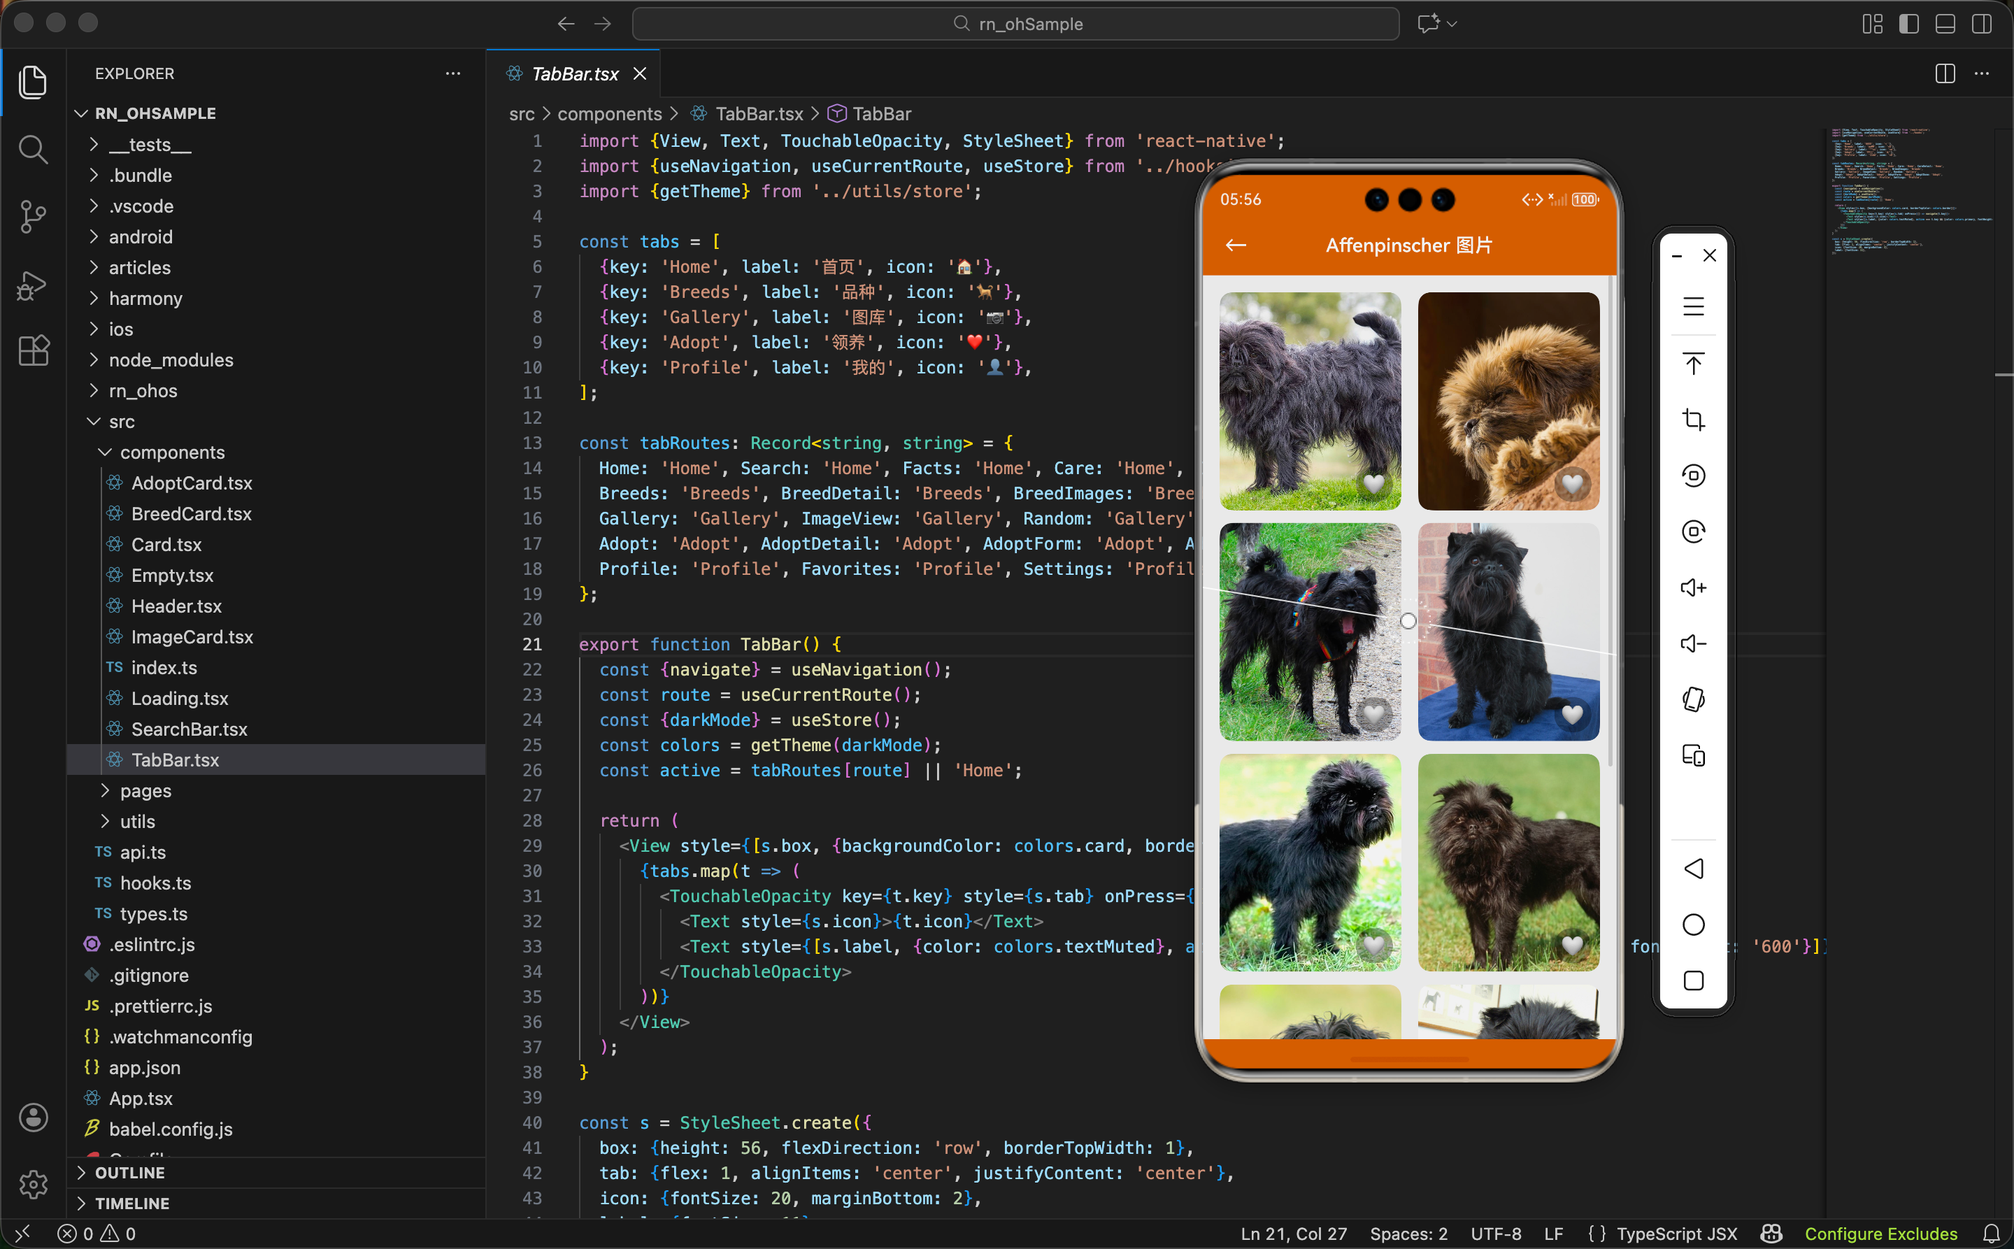Screen dimensions: 2014x1249
Task: Toggle the bottom panel layout button
Action: 1945,24
